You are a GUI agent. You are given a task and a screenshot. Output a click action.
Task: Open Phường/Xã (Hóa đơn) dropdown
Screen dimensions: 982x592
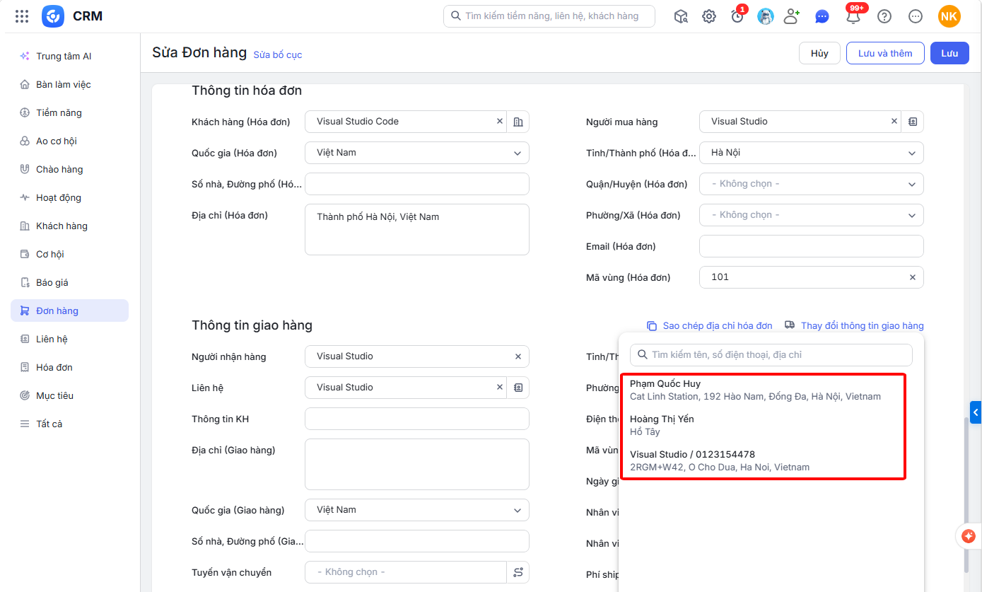coord(812,215)
